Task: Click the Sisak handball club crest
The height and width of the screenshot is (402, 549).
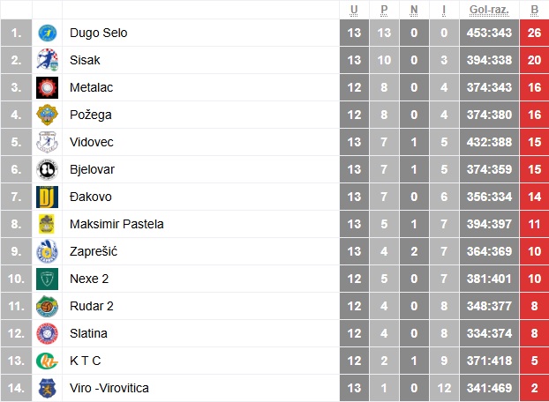Action: coord(48,60)
